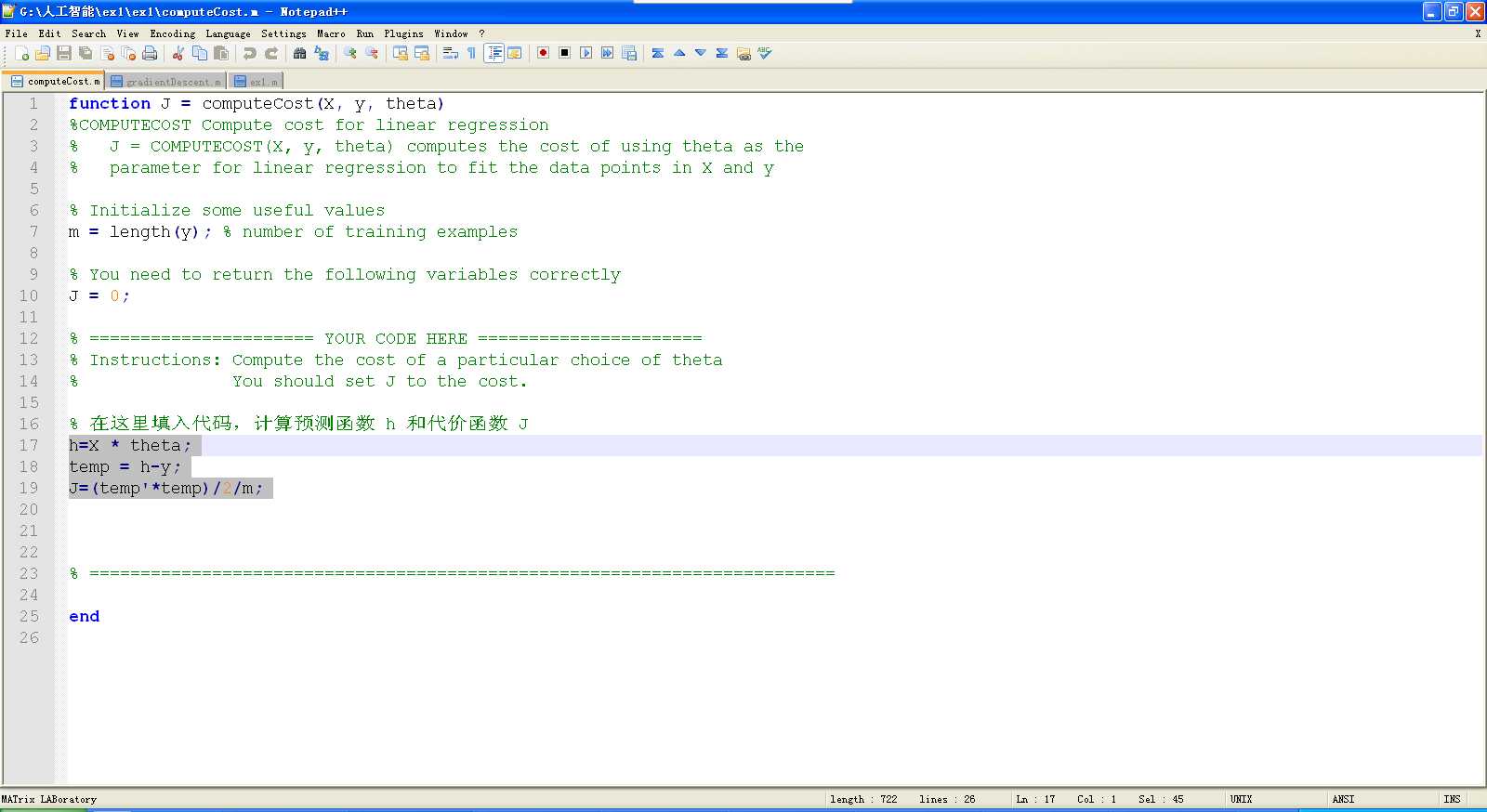Redo the edit from the toolbar

270,54
